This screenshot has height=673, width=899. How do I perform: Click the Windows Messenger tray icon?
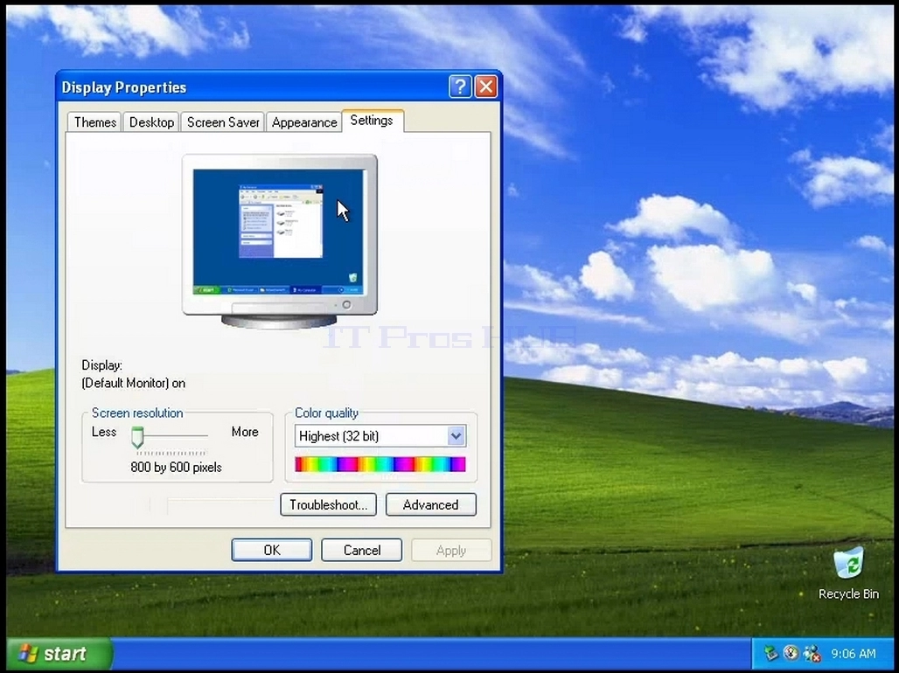click(x=812, y=653)
